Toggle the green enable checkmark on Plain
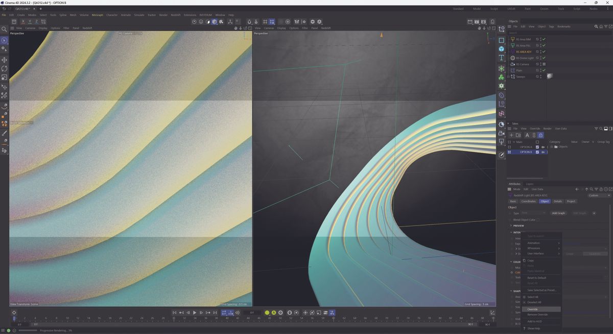The height and width of the screenshot is (334, 613). [545, 70]
